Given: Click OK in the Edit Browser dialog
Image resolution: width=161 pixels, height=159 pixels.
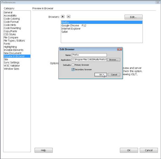Looking at the screenshot, I should coord(101,75).
